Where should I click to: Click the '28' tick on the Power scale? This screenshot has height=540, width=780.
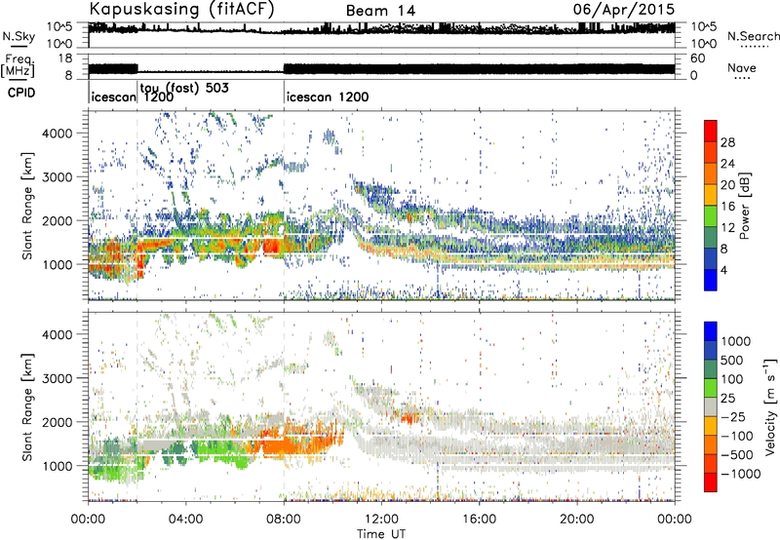coord(727,142)
